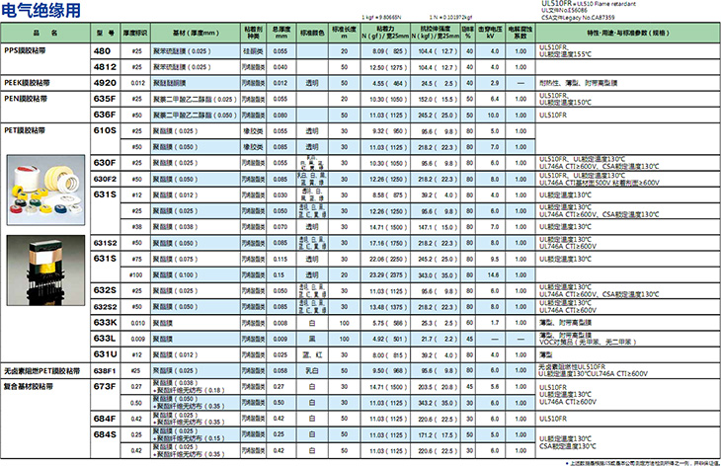The height and width of the screenshot is (466, 721).
Task: Click adhesion value 23.29 (2375)
Action: [388, 274]
